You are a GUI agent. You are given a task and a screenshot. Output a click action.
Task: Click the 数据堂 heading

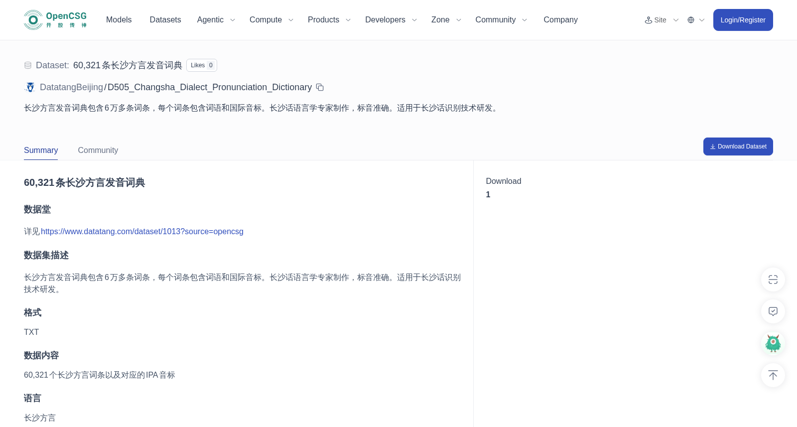click(37, 209)
